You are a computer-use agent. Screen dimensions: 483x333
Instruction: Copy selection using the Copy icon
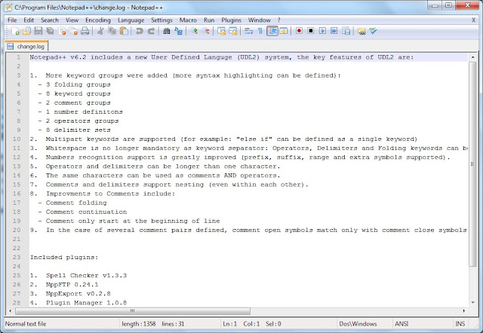[112, 31]
